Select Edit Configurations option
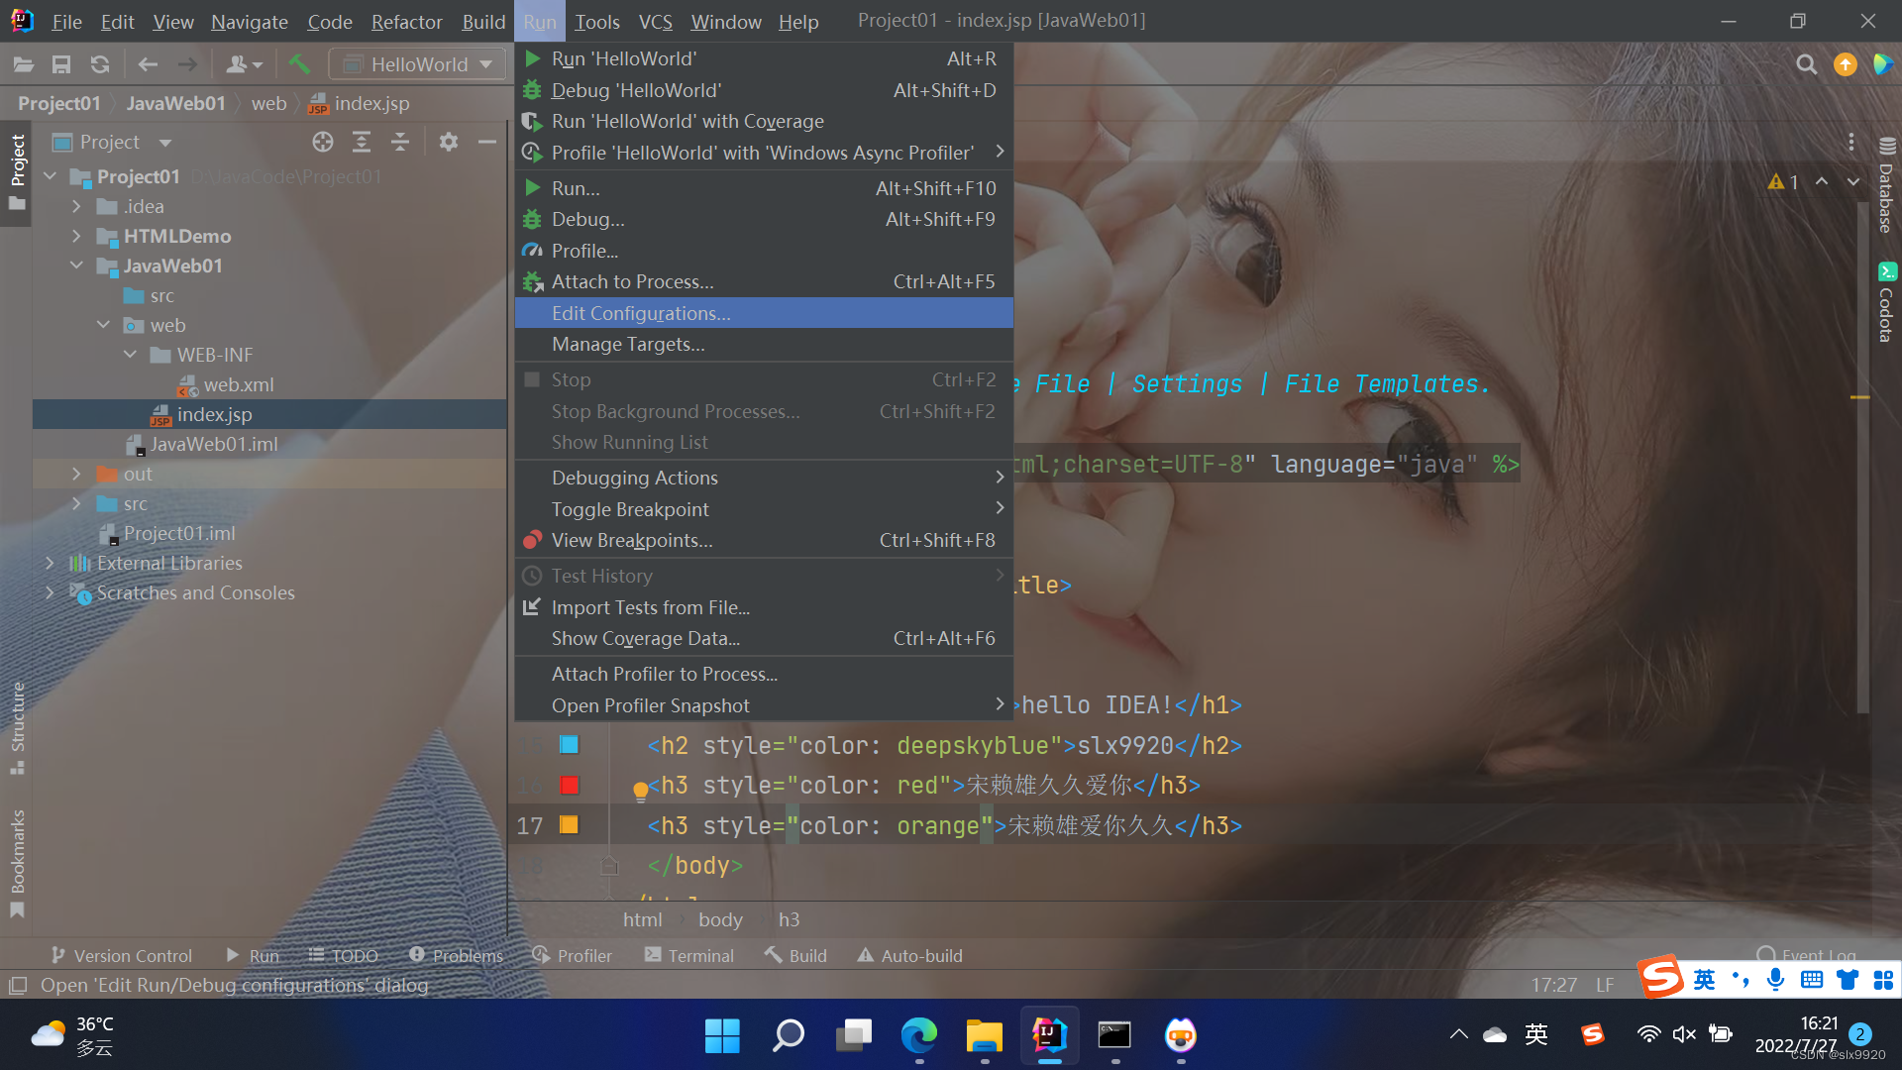The width and height of the screenshot is (1902, 1070). click(x=640, y=312)
